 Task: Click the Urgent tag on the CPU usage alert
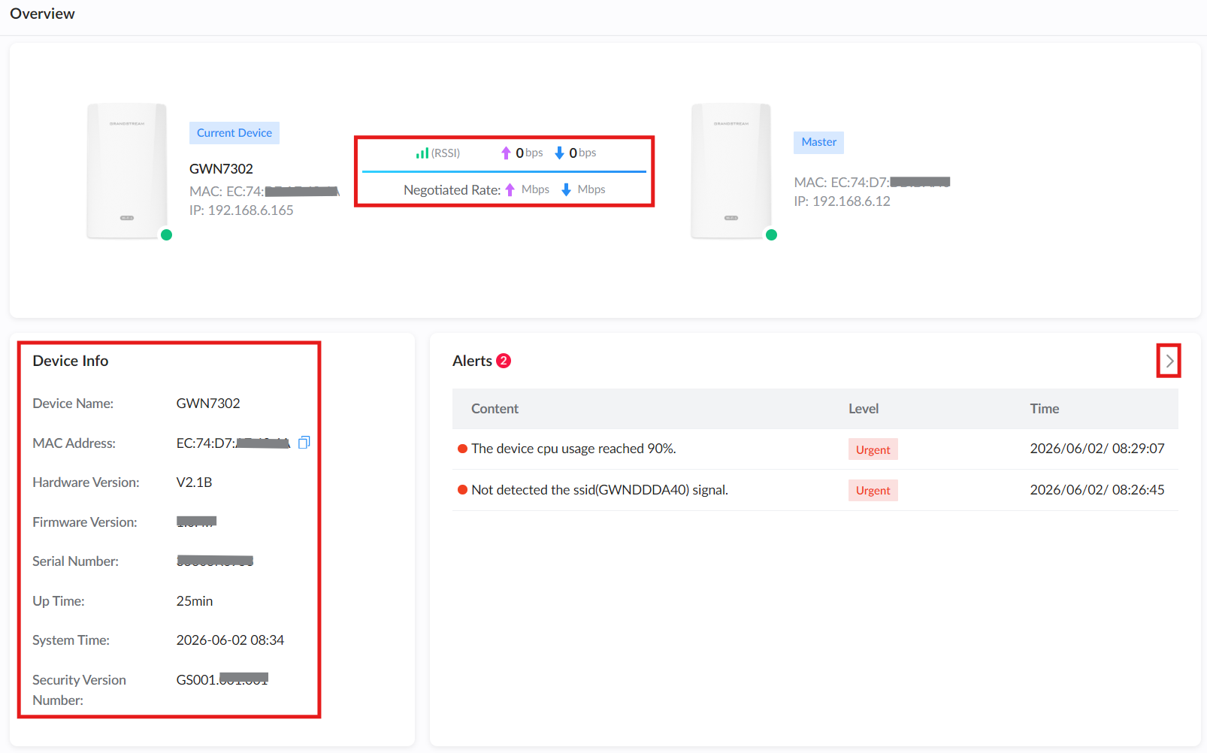point(873,449)
